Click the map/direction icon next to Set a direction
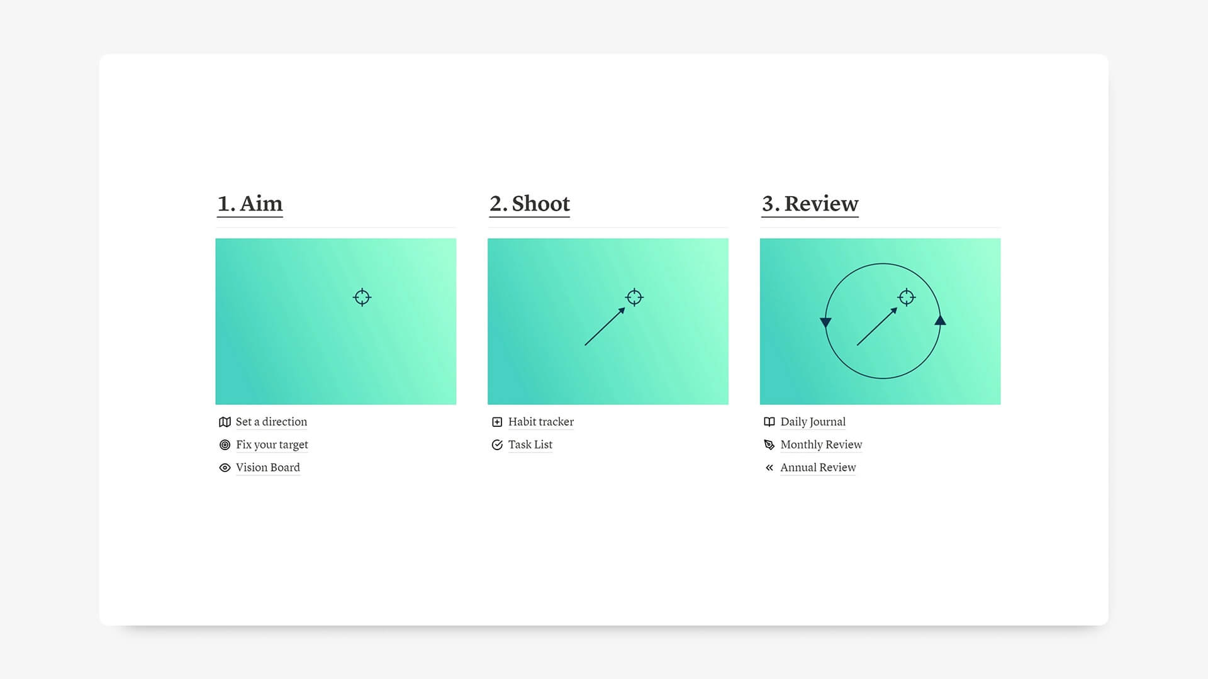The image size is (1208, 679). 224,421
